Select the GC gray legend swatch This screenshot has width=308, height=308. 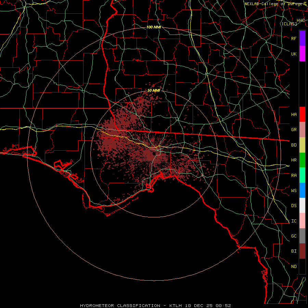click(x=302, y=236)
